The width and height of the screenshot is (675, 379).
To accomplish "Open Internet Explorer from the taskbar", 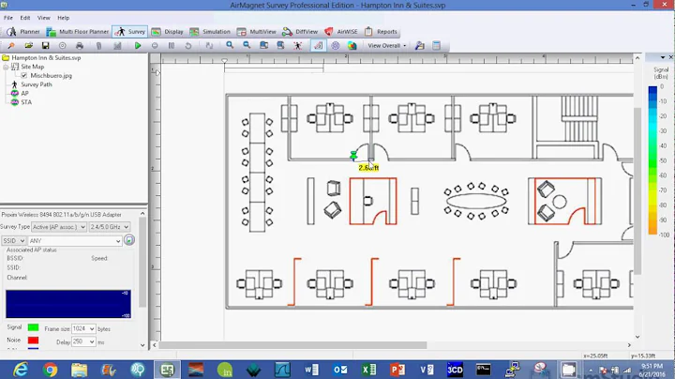I will pyautogui.click(x=21, y=370).
